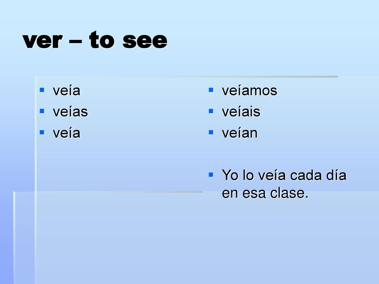Click on the word "veían"
379x284 pixels.
click(240, 133)
